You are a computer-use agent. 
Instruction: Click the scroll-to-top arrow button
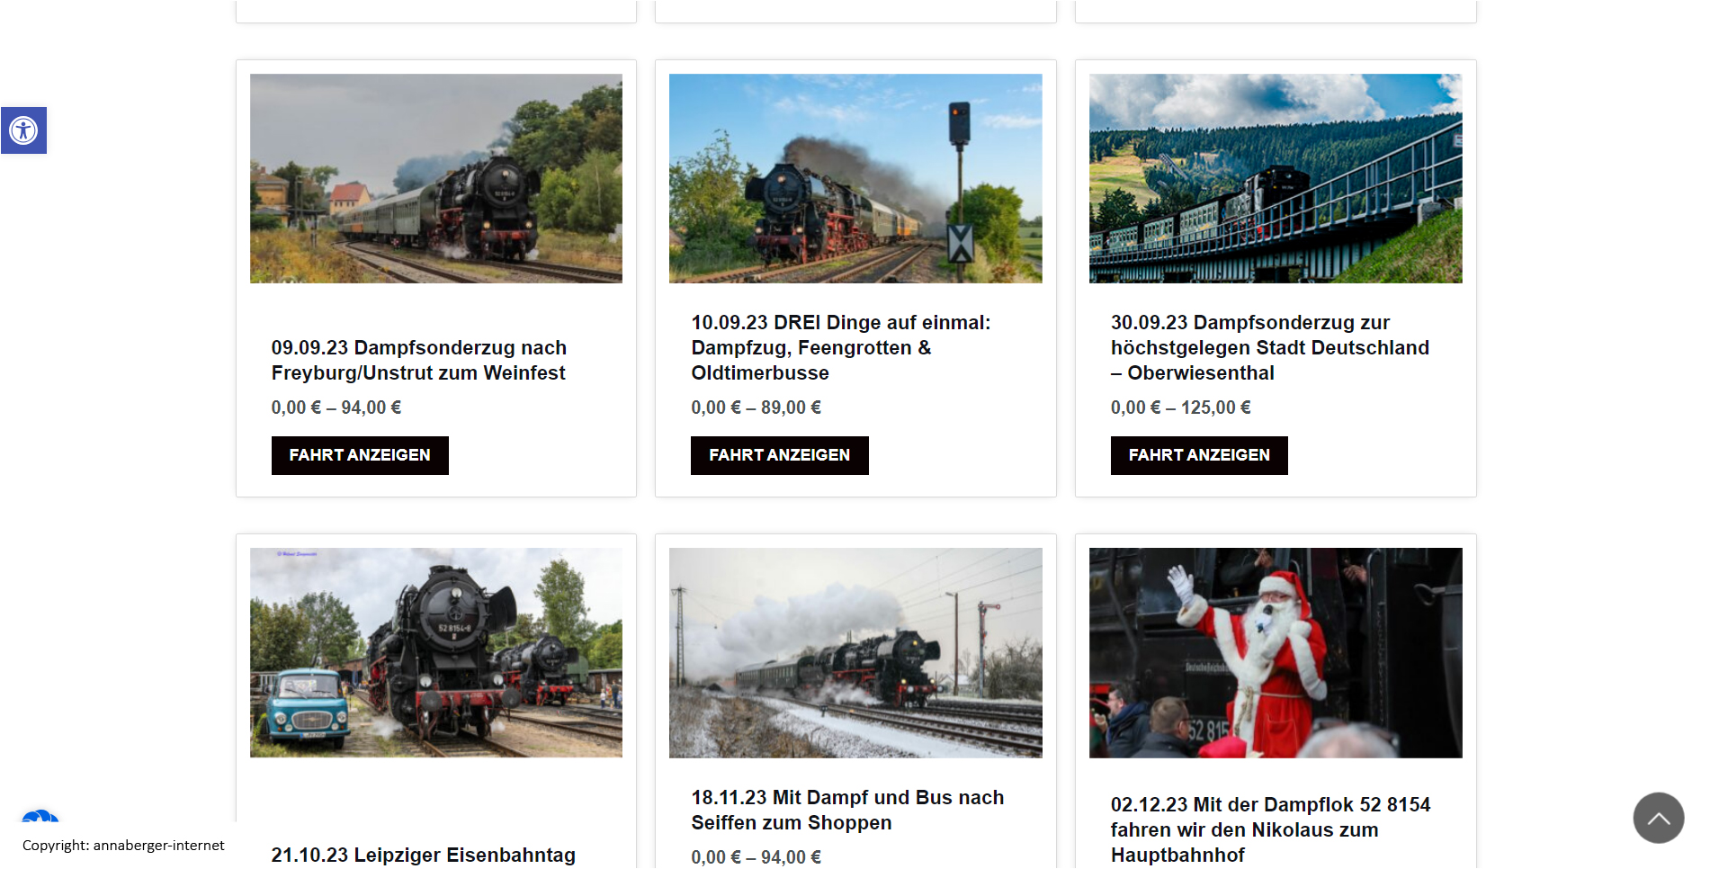tap(1658, 818)
